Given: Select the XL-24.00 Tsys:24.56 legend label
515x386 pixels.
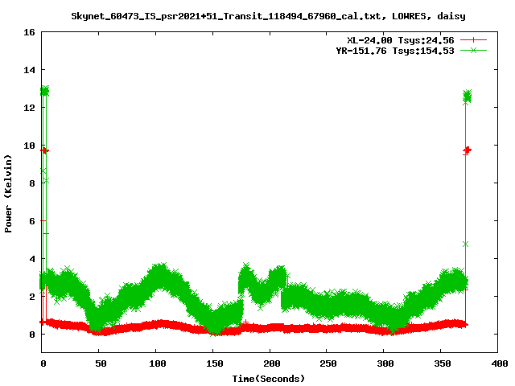Looking at the screenshot, I should pos(401,40).
